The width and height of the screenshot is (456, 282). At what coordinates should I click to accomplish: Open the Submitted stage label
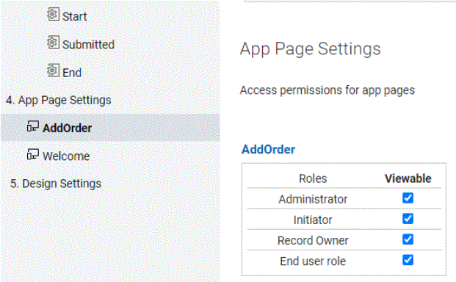tap(88, 45)
